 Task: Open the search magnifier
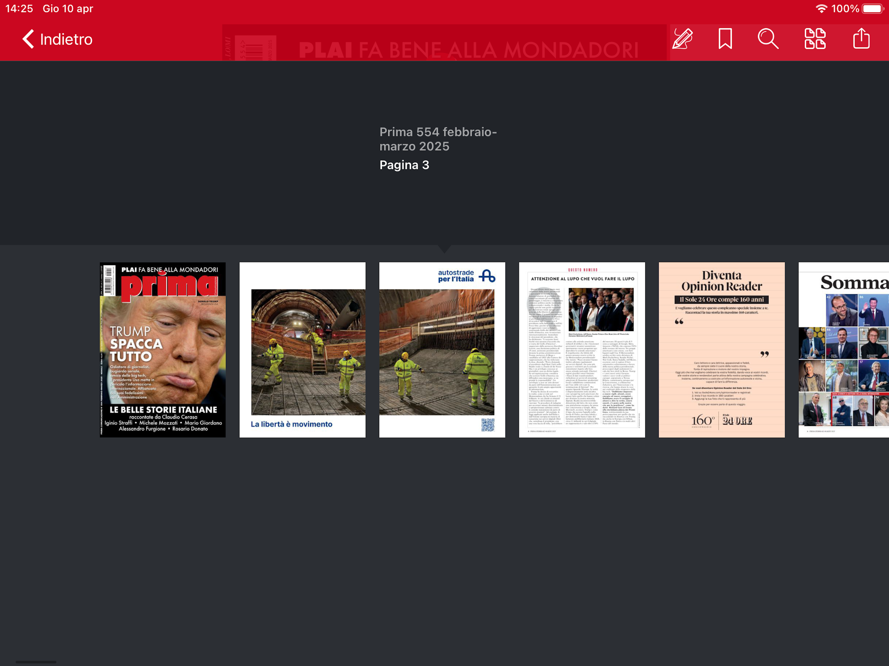768,39
